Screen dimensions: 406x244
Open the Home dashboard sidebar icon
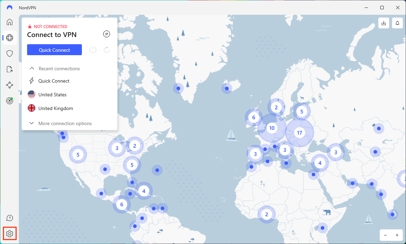[x=10, y=22]
